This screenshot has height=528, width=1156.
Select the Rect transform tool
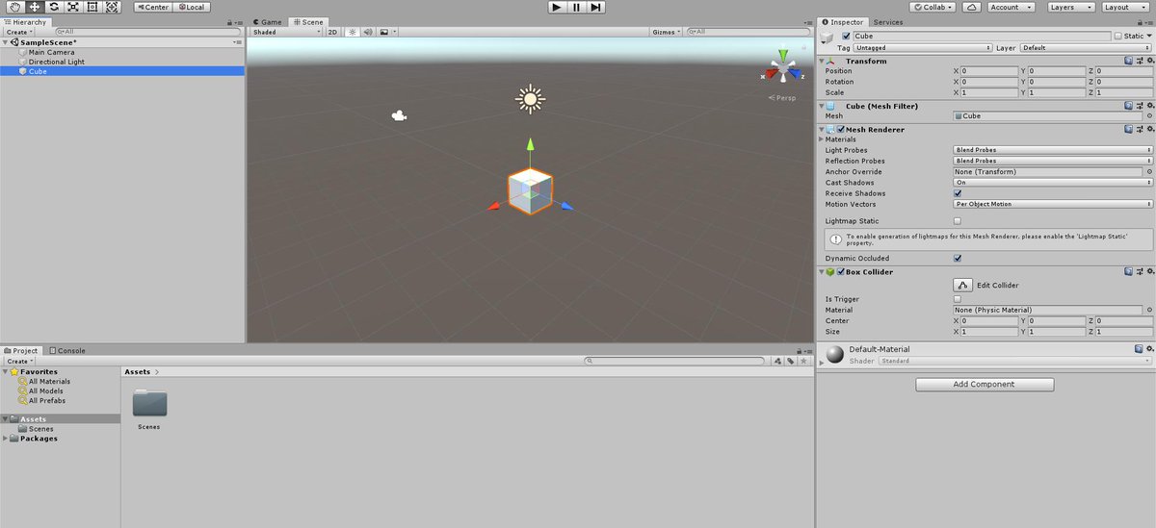[92, 7]
